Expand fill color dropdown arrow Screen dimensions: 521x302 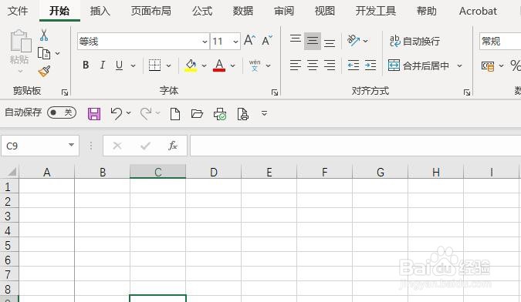coord(204,65)
